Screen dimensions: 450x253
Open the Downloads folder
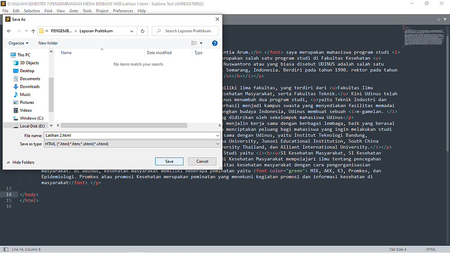tap(27, 86)
